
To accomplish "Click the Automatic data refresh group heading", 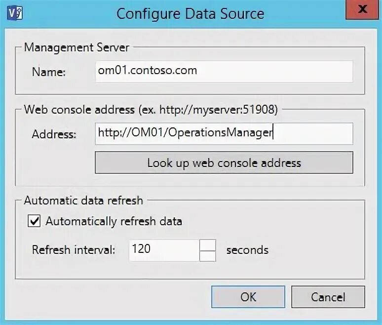I will (83, 201).
